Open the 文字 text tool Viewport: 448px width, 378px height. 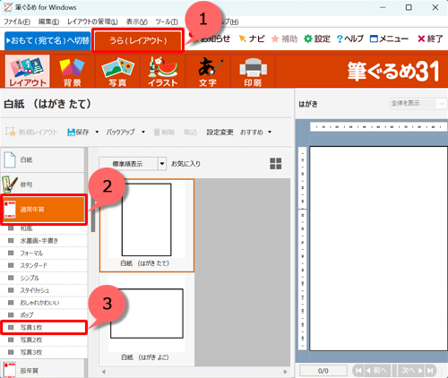(x=208, y=71)
